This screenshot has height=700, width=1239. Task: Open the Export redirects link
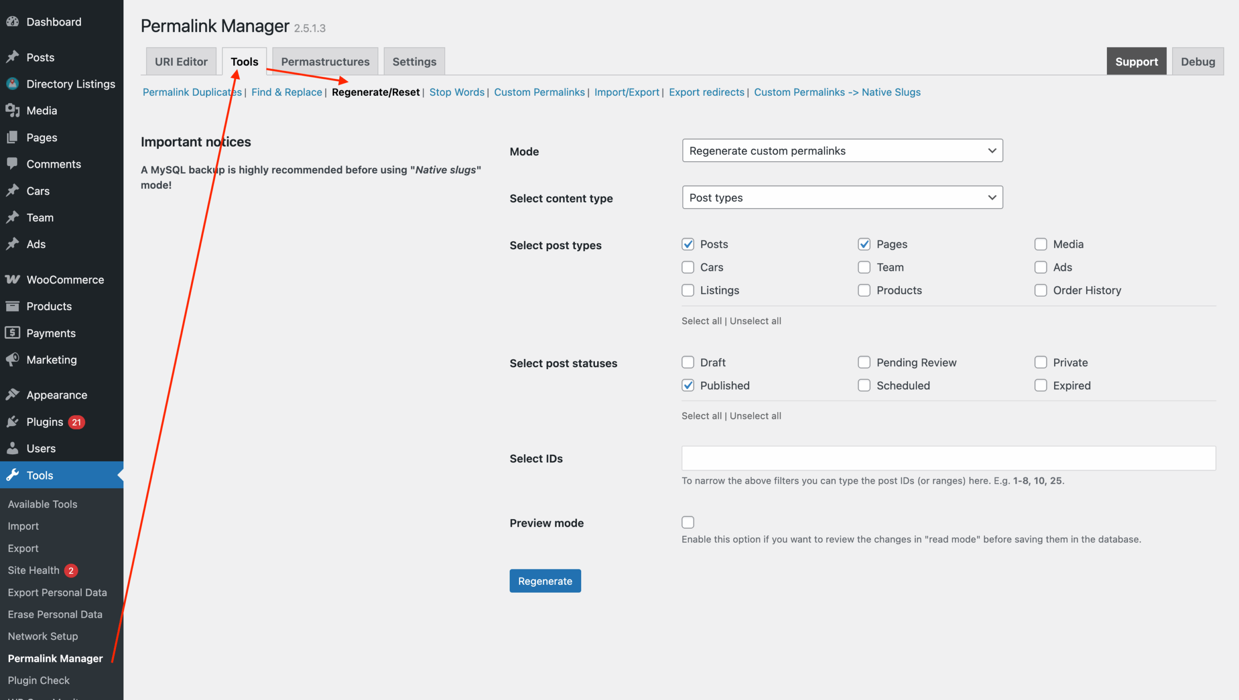click(x=707, y=92)
